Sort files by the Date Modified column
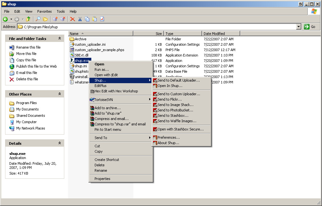The height and width of the screenshot is (206, 322). 214,33
